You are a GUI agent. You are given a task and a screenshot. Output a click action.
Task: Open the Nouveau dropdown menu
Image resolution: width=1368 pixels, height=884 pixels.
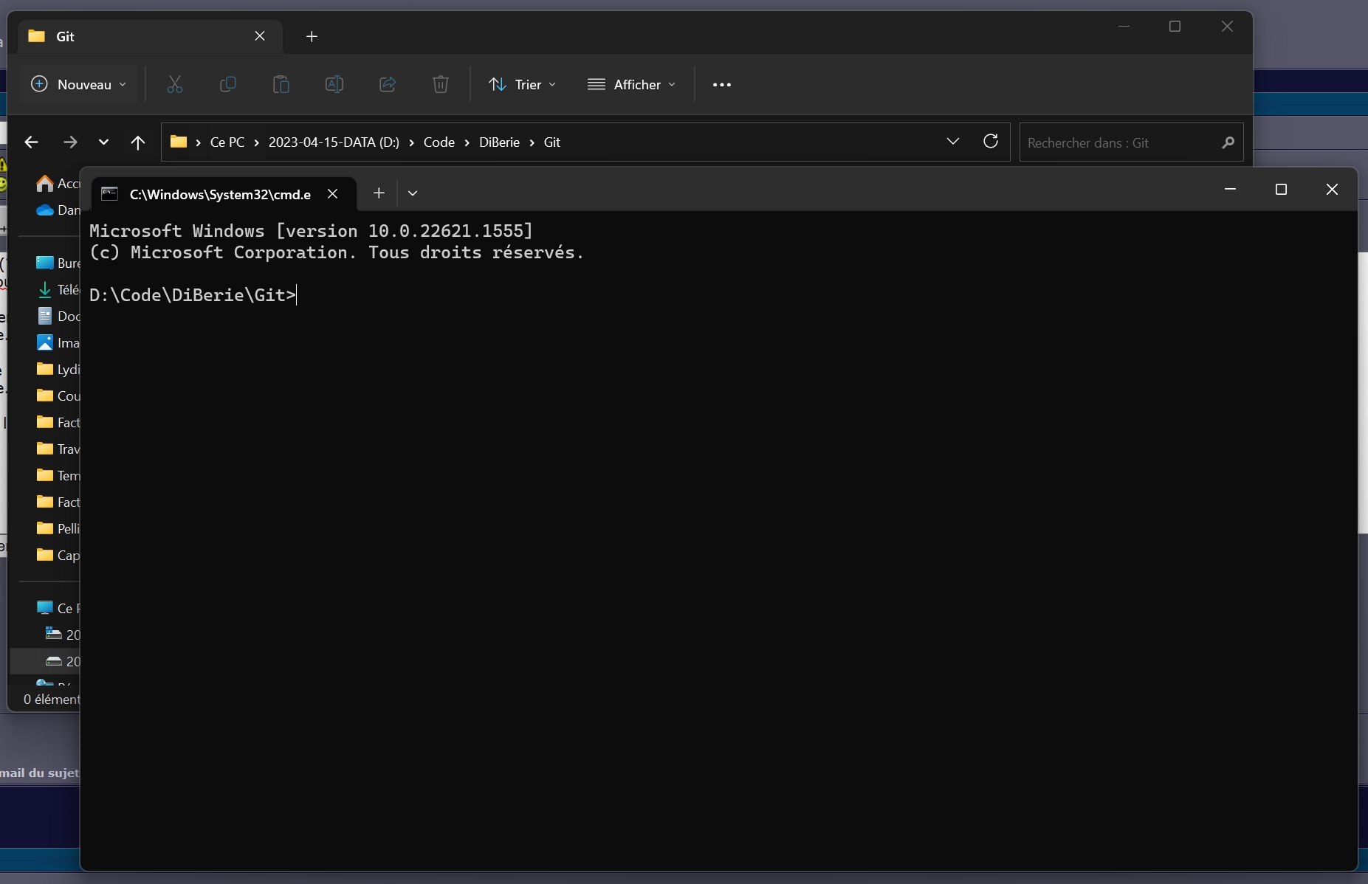78,85
